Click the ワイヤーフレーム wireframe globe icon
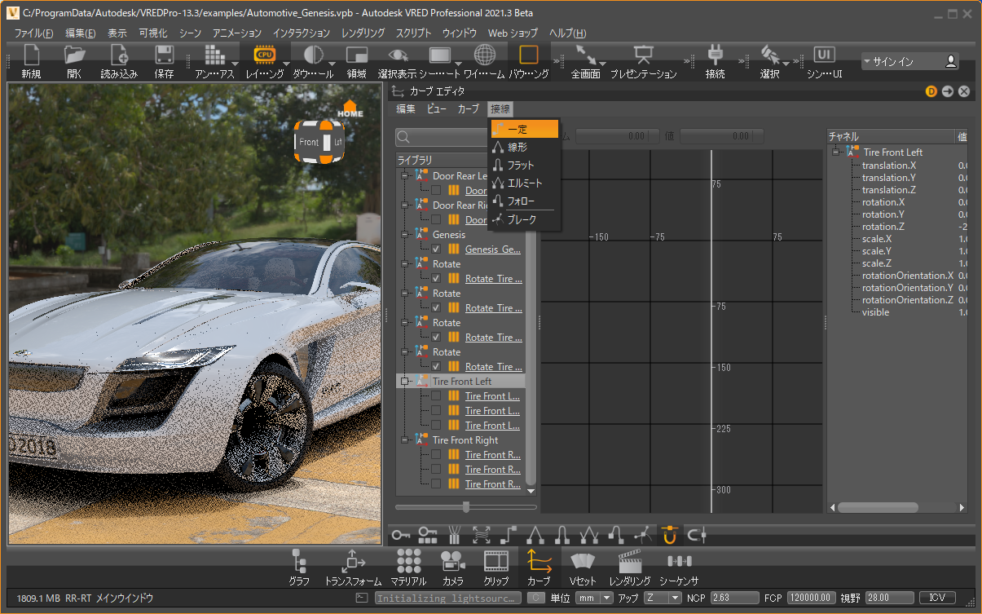The image size is (982, 614). click(x=485, y=55)
